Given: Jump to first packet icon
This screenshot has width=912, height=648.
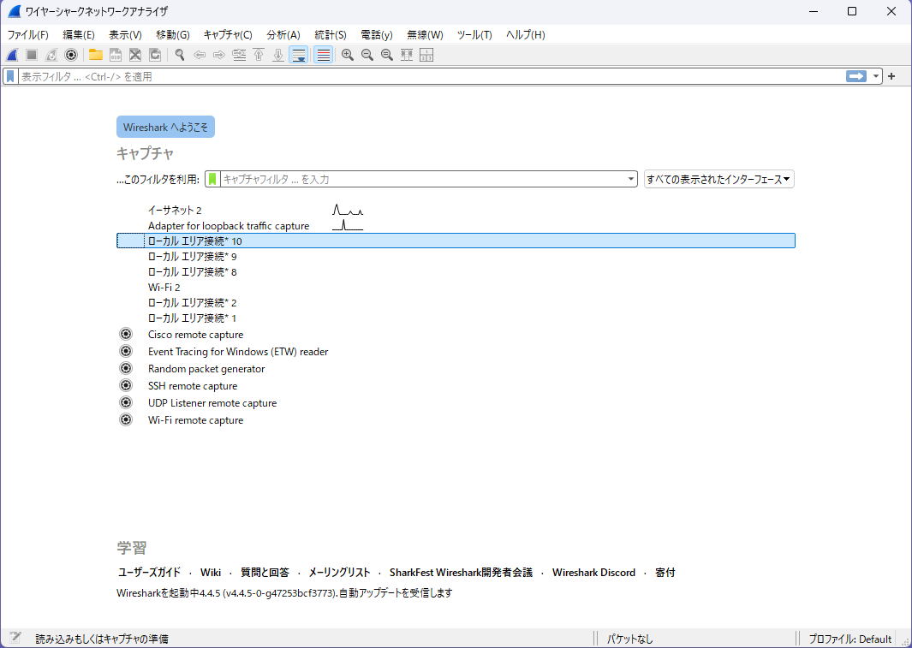Looking at the screenshot, I should coord(259,55).
